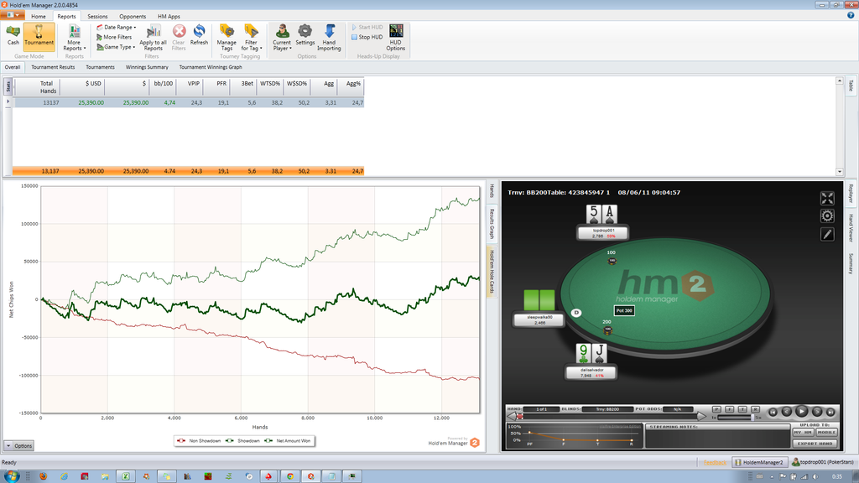
Task: Jump to flop with F button
Action: tap(730, 409)
